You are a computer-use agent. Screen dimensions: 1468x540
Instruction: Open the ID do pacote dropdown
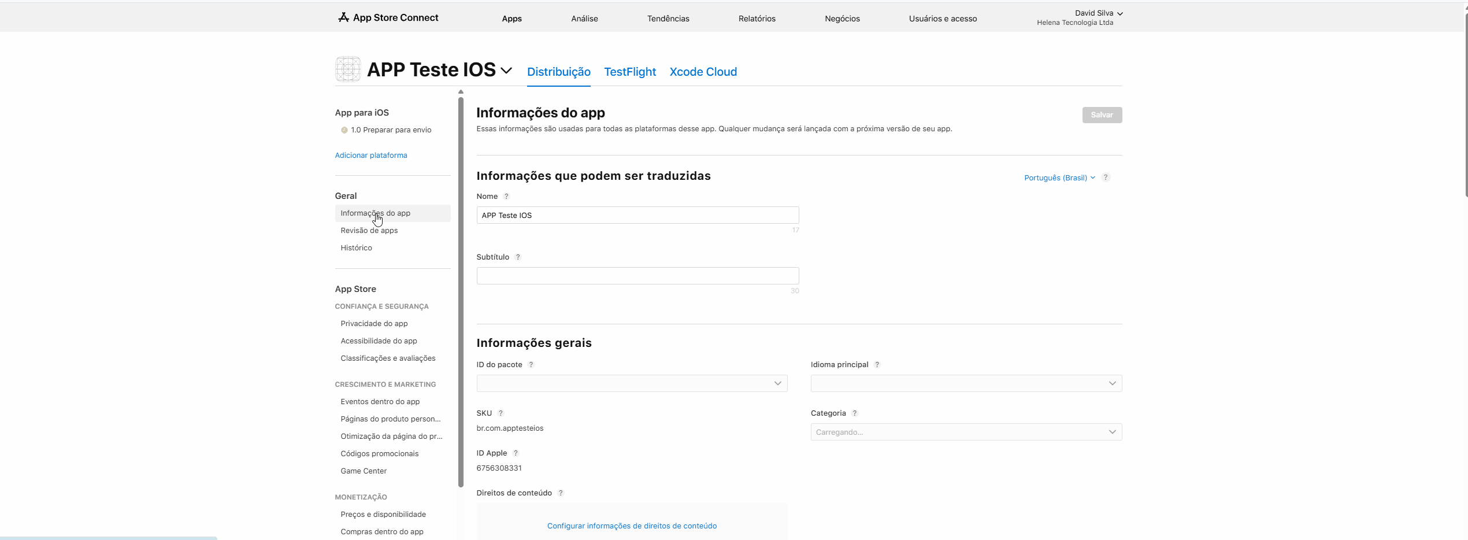(x=632, y=383)
